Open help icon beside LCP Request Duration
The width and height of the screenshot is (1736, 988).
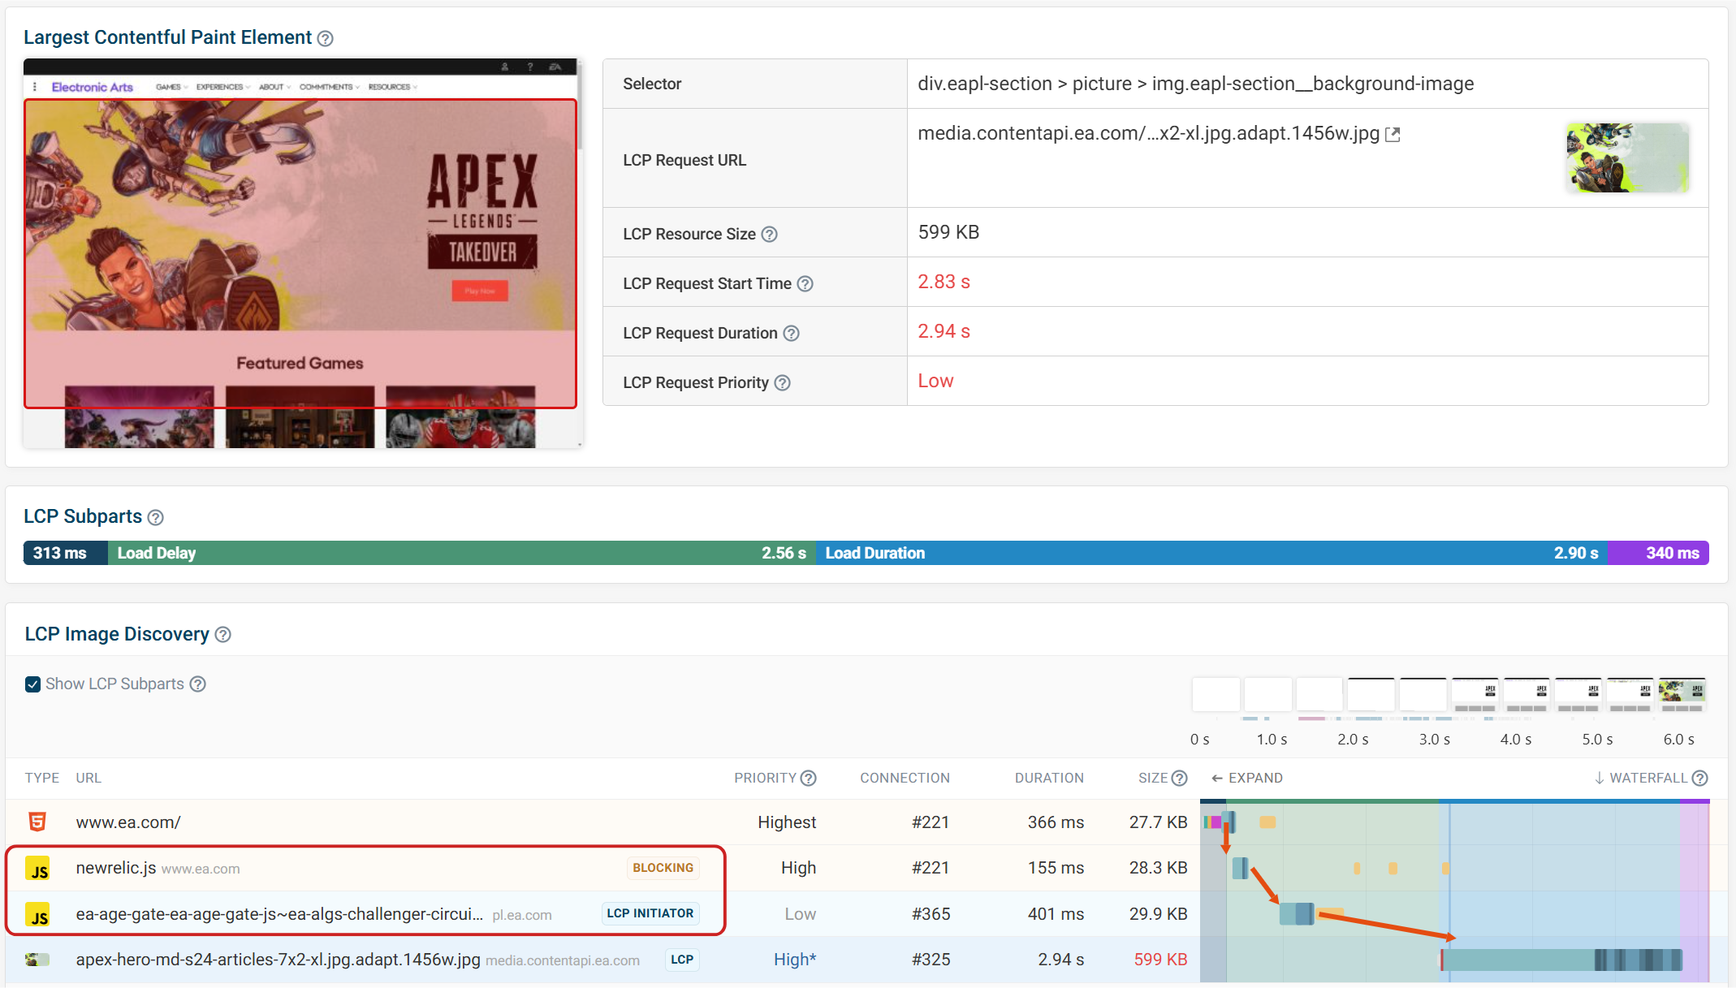pos(791,334)
